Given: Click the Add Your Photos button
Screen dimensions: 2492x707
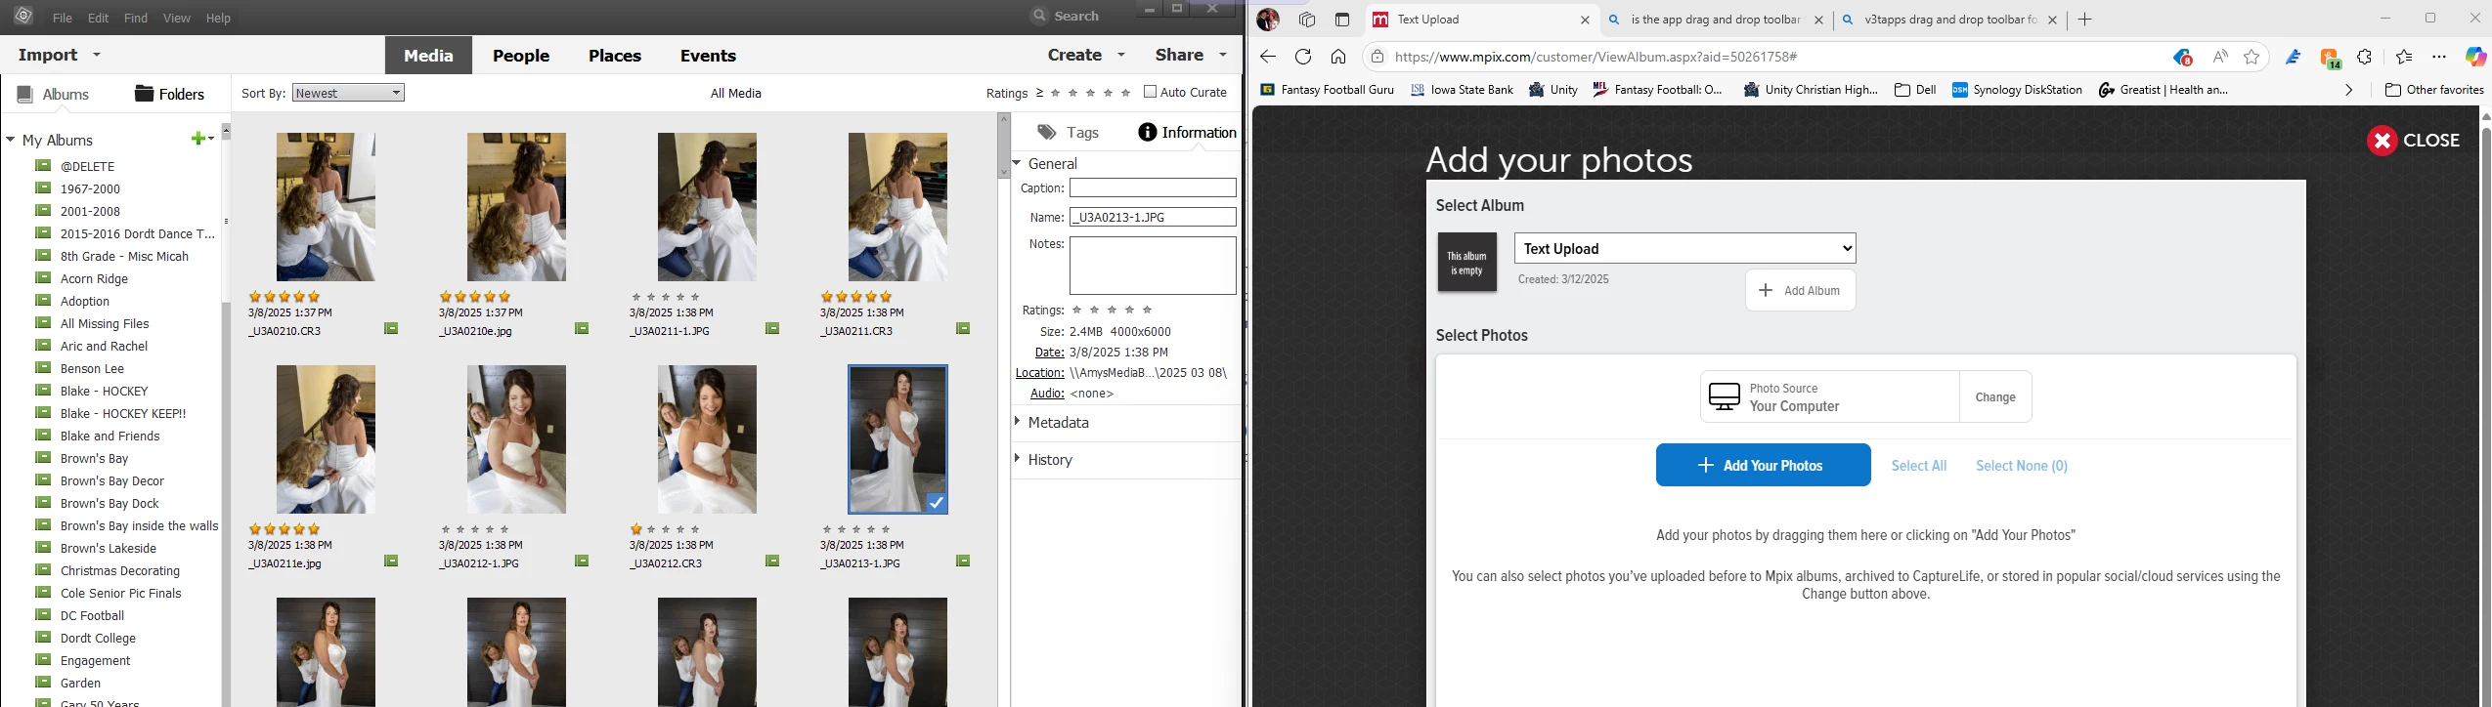Looking at the screenshot, I should pyautogui.click(x=1763, y=465).
